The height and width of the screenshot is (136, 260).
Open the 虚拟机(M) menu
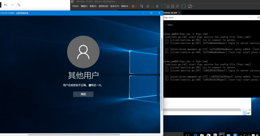[x=103, y=6]
